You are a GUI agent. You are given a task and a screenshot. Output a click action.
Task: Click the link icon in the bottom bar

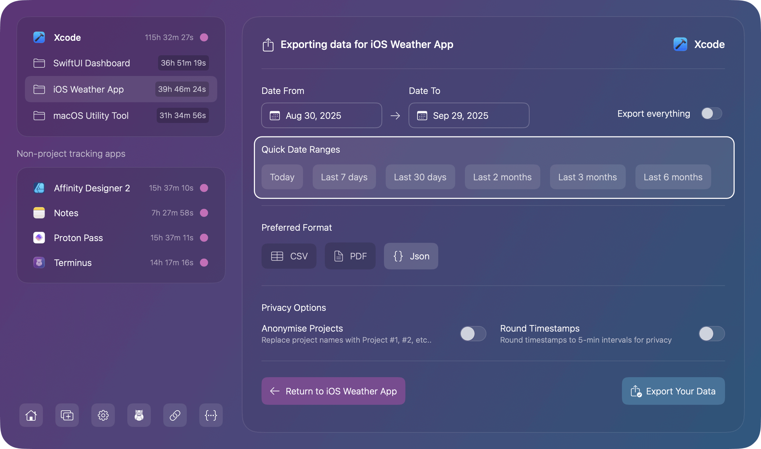tap(175, 415)
